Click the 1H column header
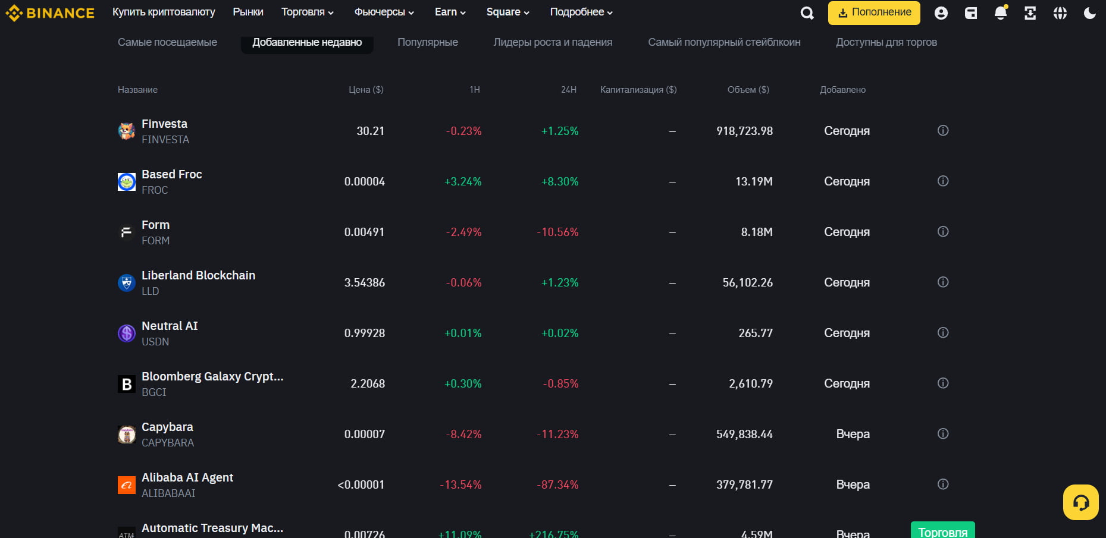 (x=475, y=90)
